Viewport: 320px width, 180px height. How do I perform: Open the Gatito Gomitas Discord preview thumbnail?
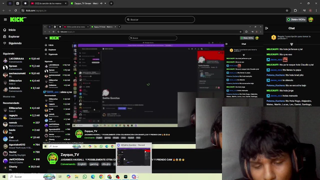134,157
